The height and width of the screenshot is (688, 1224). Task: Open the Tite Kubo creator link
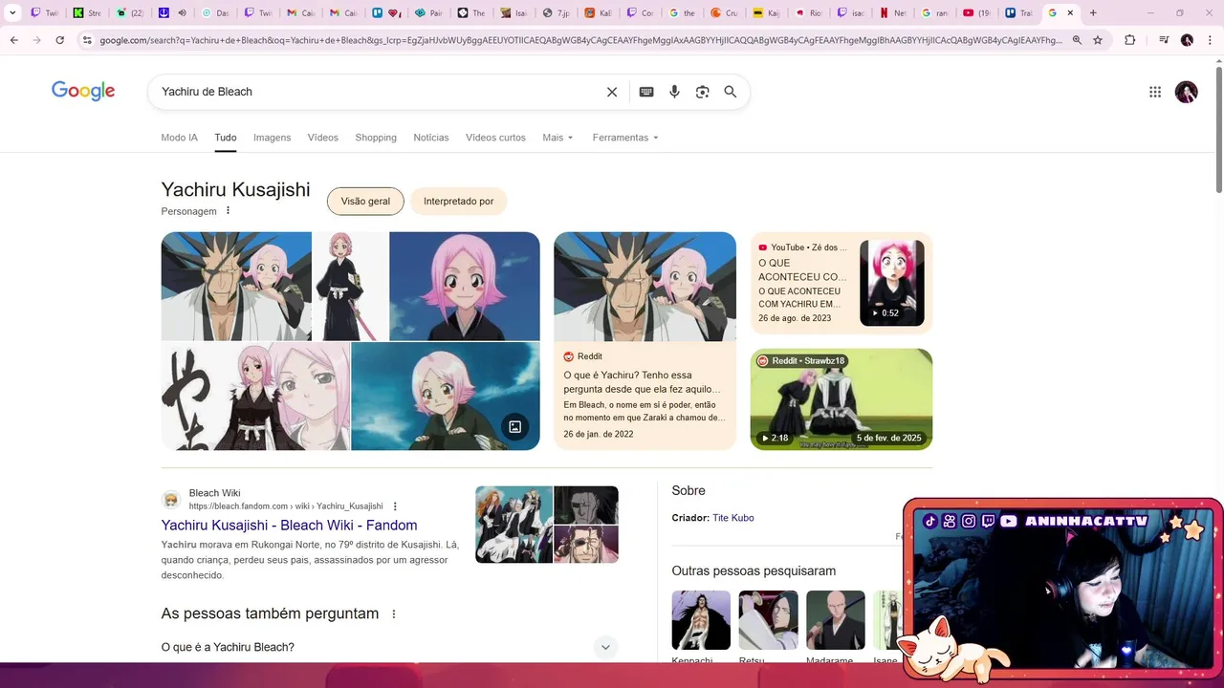click(733, 518)
